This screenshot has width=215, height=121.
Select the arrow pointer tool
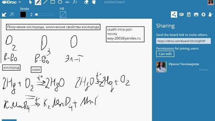point(31,2)
